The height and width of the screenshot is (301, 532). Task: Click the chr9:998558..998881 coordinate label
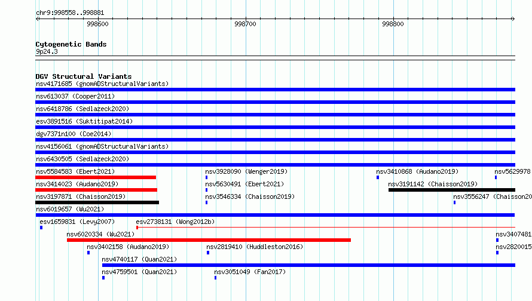tap(70, 13)
